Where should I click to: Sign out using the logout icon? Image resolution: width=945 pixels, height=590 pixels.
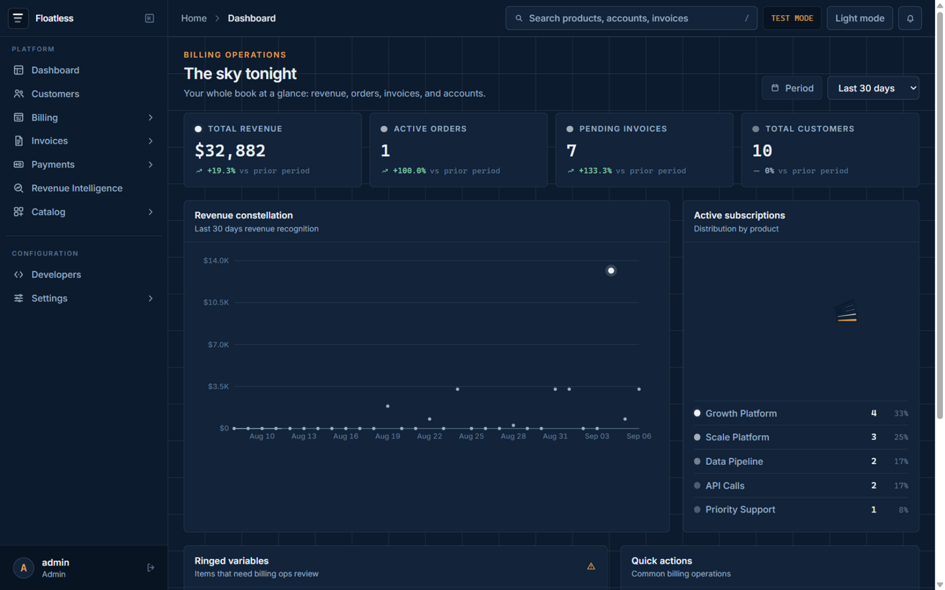coord(150,568)
